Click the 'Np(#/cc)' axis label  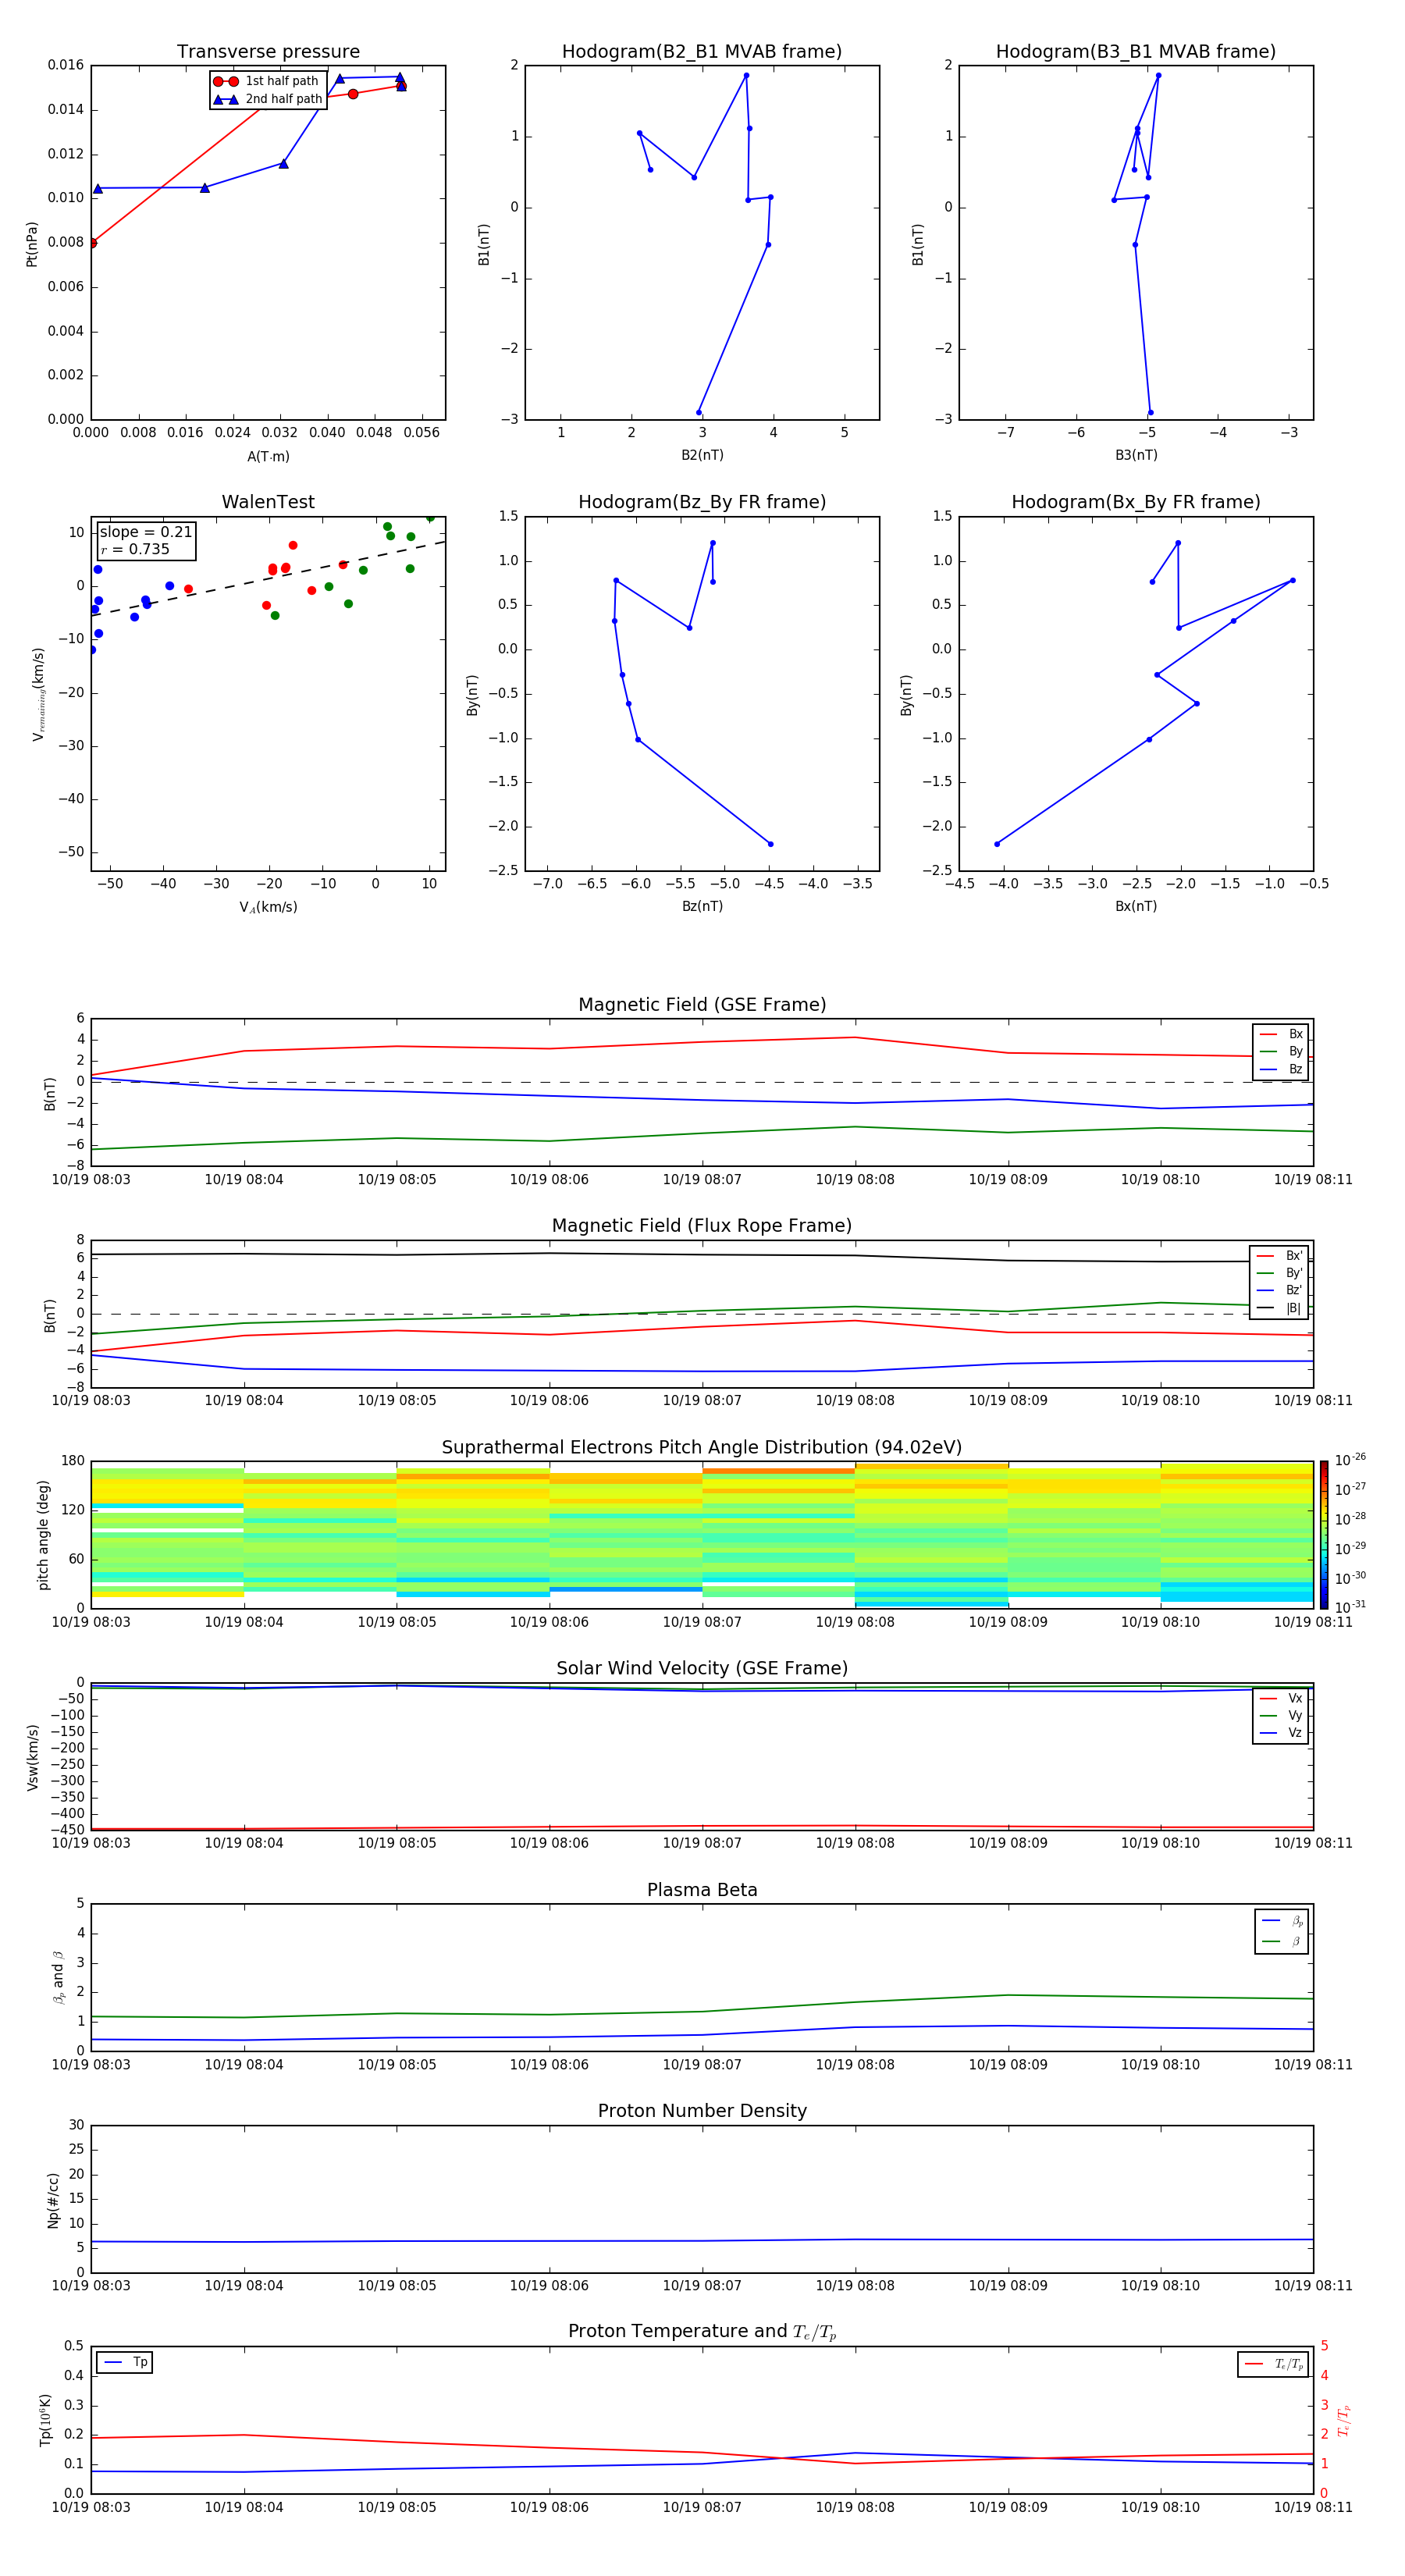coord(53,2199)
